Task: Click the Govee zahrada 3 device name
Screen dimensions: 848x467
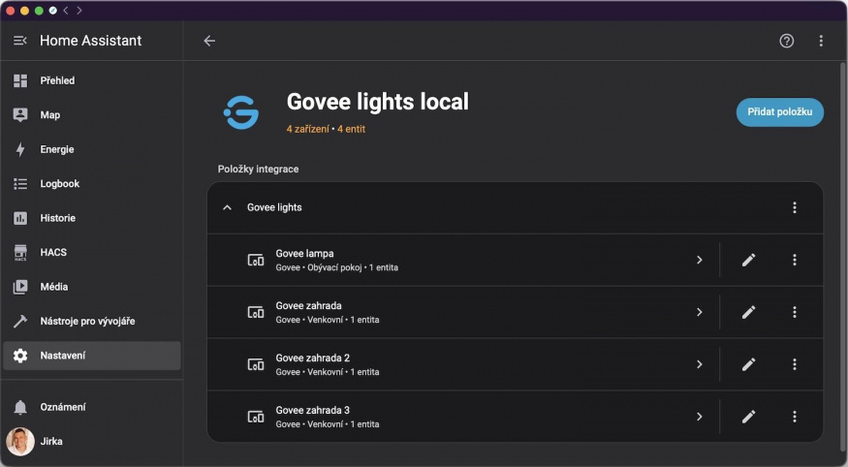Action: [x=313, y=410]
